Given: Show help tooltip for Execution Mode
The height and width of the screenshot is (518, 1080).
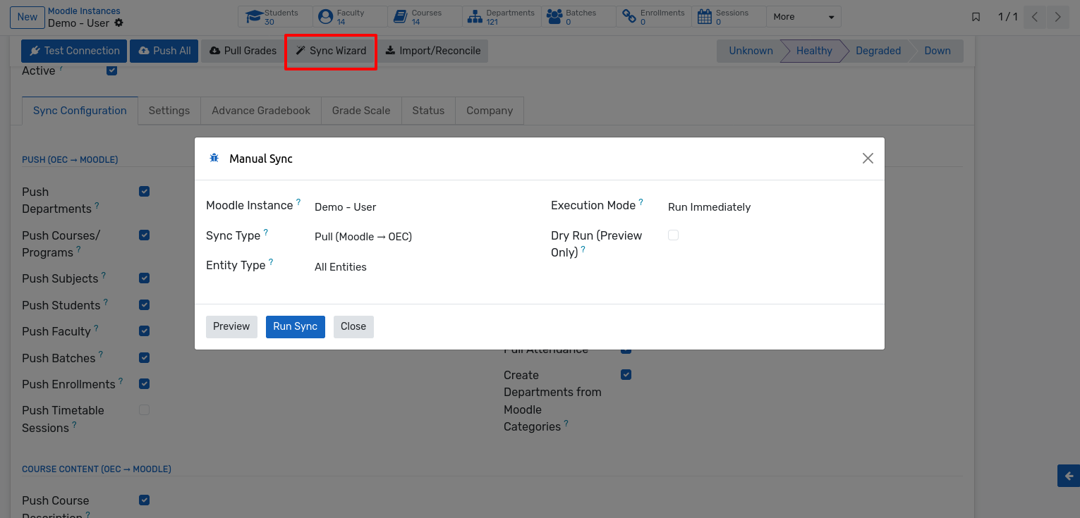Looking at the screenshot, I should click(x=641, y=202).
